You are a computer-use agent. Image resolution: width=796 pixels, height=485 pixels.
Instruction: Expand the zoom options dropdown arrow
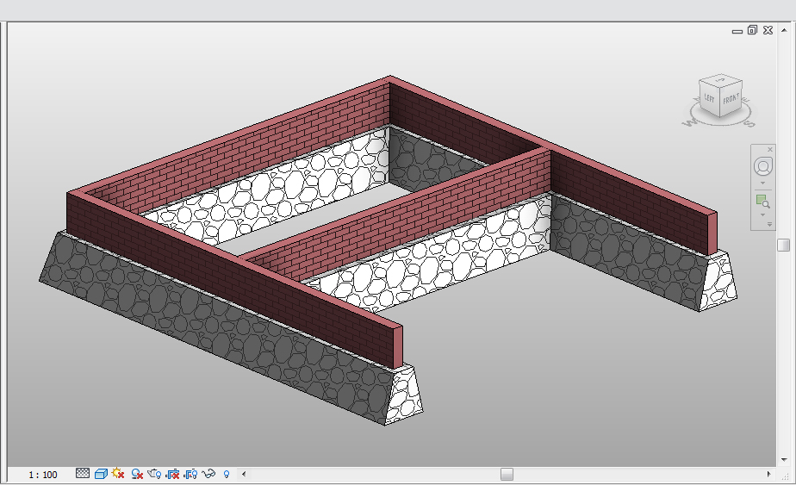tap(762, 215)
